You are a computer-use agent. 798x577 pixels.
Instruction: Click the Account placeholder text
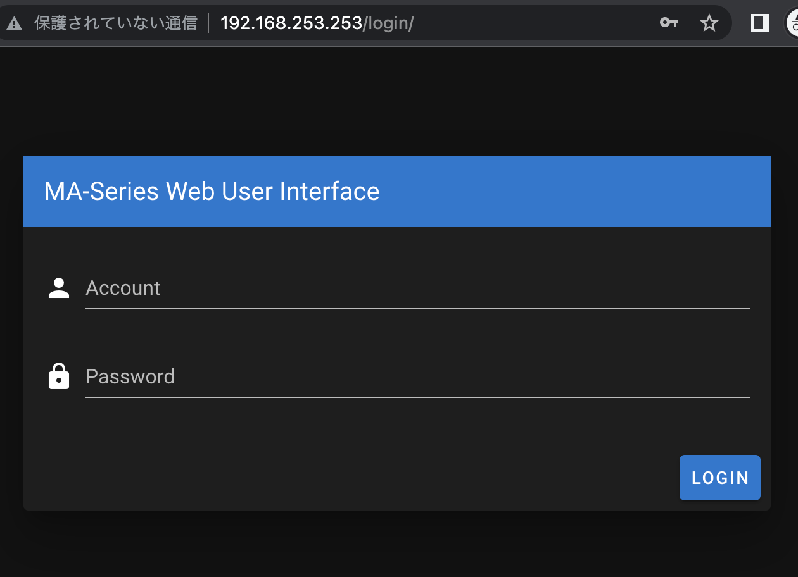tap(123, 288)
